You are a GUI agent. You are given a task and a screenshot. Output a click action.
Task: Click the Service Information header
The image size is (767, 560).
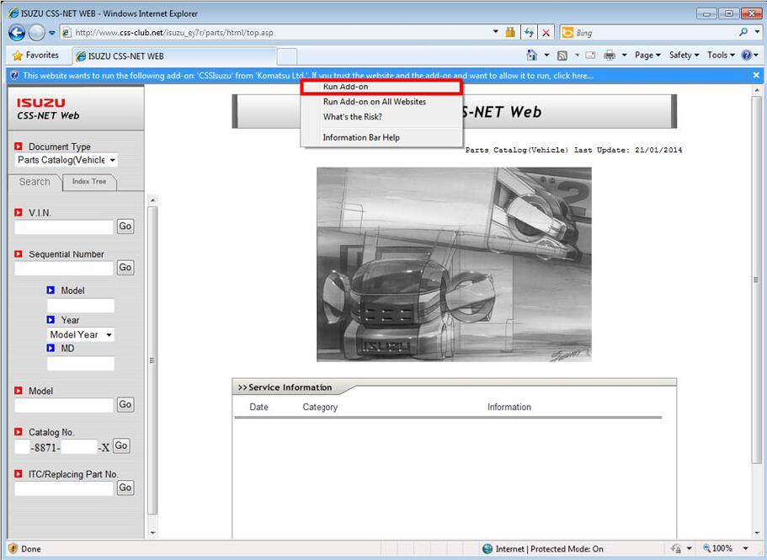(285, 387)
